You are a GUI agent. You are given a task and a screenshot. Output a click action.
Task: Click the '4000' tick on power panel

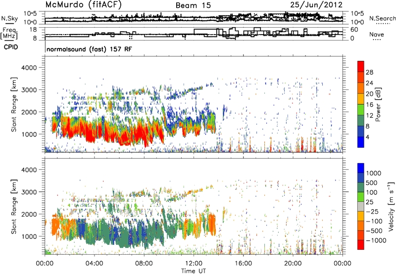coord(29,67)
